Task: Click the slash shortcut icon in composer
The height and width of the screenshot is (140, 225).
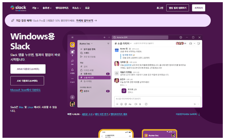Action: pos(146,104)
